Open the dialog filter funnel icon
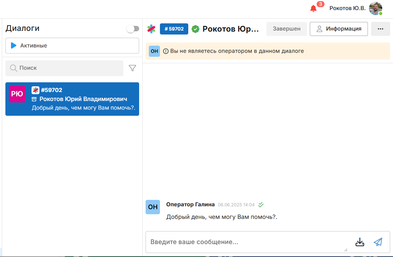The width and height of the screenshot is (393, 257). [x=132, y=68]
